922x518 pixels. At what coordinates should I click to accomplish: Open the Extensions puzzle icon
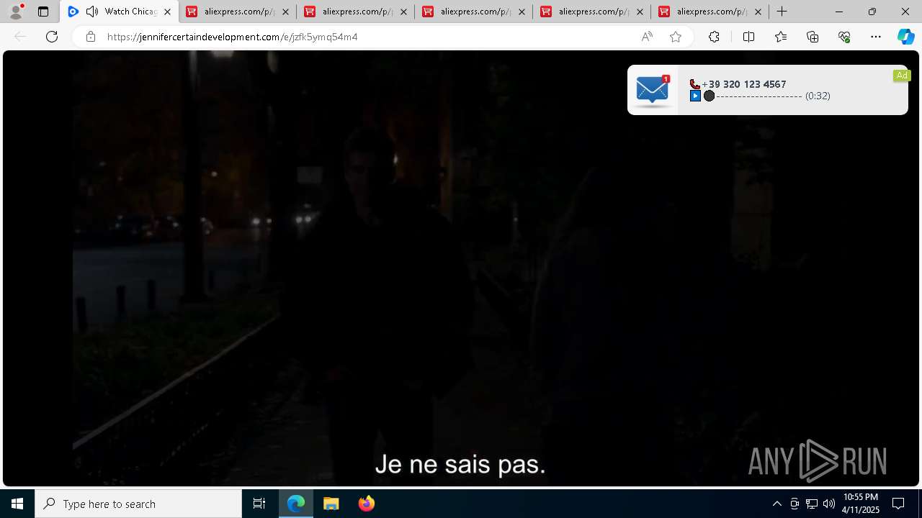click(x=714, y=37)
